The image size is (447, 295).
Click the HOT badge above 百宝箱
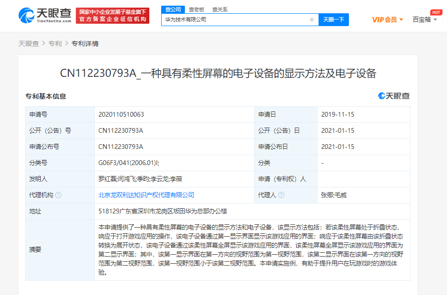(436, 12)
